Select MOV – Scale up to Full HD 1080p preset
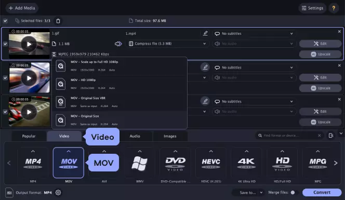Viewport: 345px width, 200px height. pyautogui.click(x=120, y=66)
